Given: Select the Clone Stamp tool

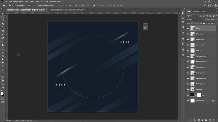Looking at the screenshot, I should [x=3, y=45].
